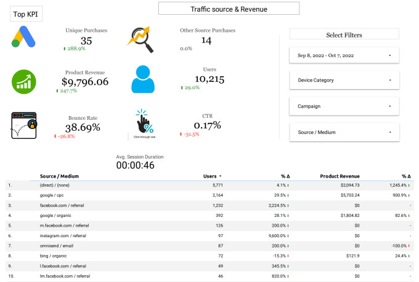Click the Other Source Purchases value 14
419x282 pixels.
pyautogui.click(x=206, y=41)
